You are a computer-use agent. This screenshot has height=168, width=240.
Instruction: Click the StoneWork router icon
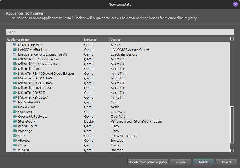15,121
